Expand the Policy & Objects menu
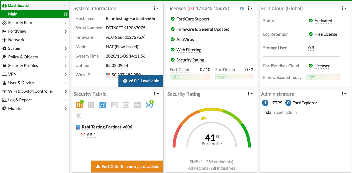 (x=34, y=57)
